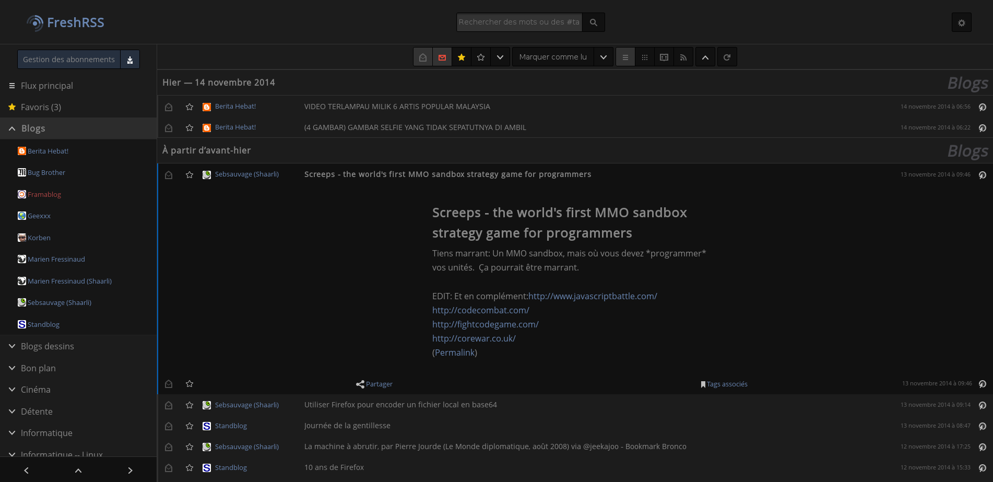
Task: Mark 'Journée de la gentillesse' as read
Action: [x=169, y=426]
